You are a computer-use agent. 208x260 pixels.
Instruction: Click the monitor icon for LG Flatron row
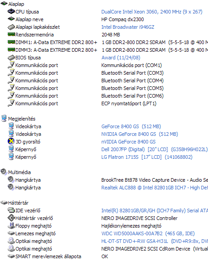coord(11,157)
